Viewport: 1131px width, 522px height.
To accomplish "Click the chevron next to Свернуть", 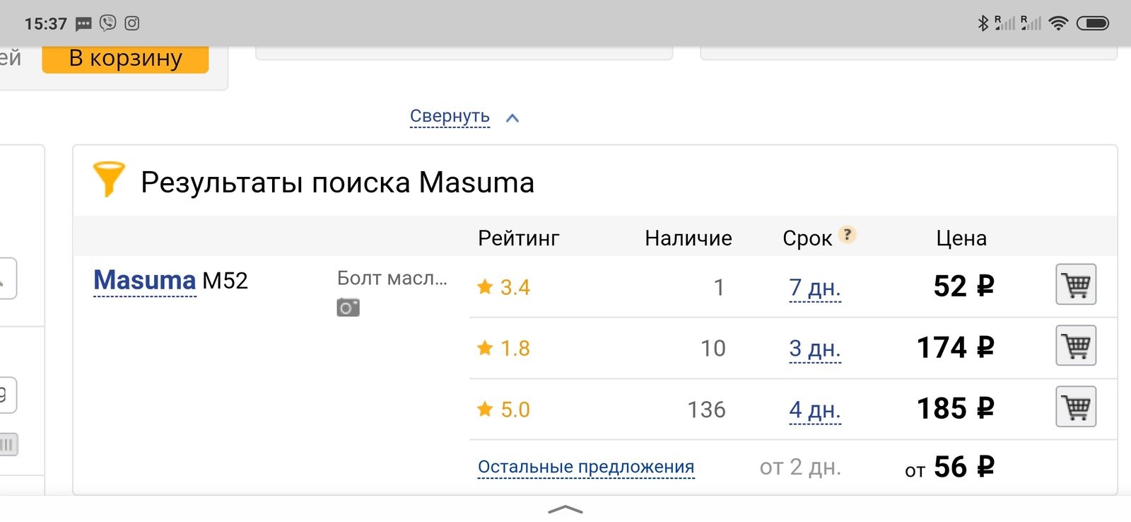I will pyautogui.click(x=512, y=118).
